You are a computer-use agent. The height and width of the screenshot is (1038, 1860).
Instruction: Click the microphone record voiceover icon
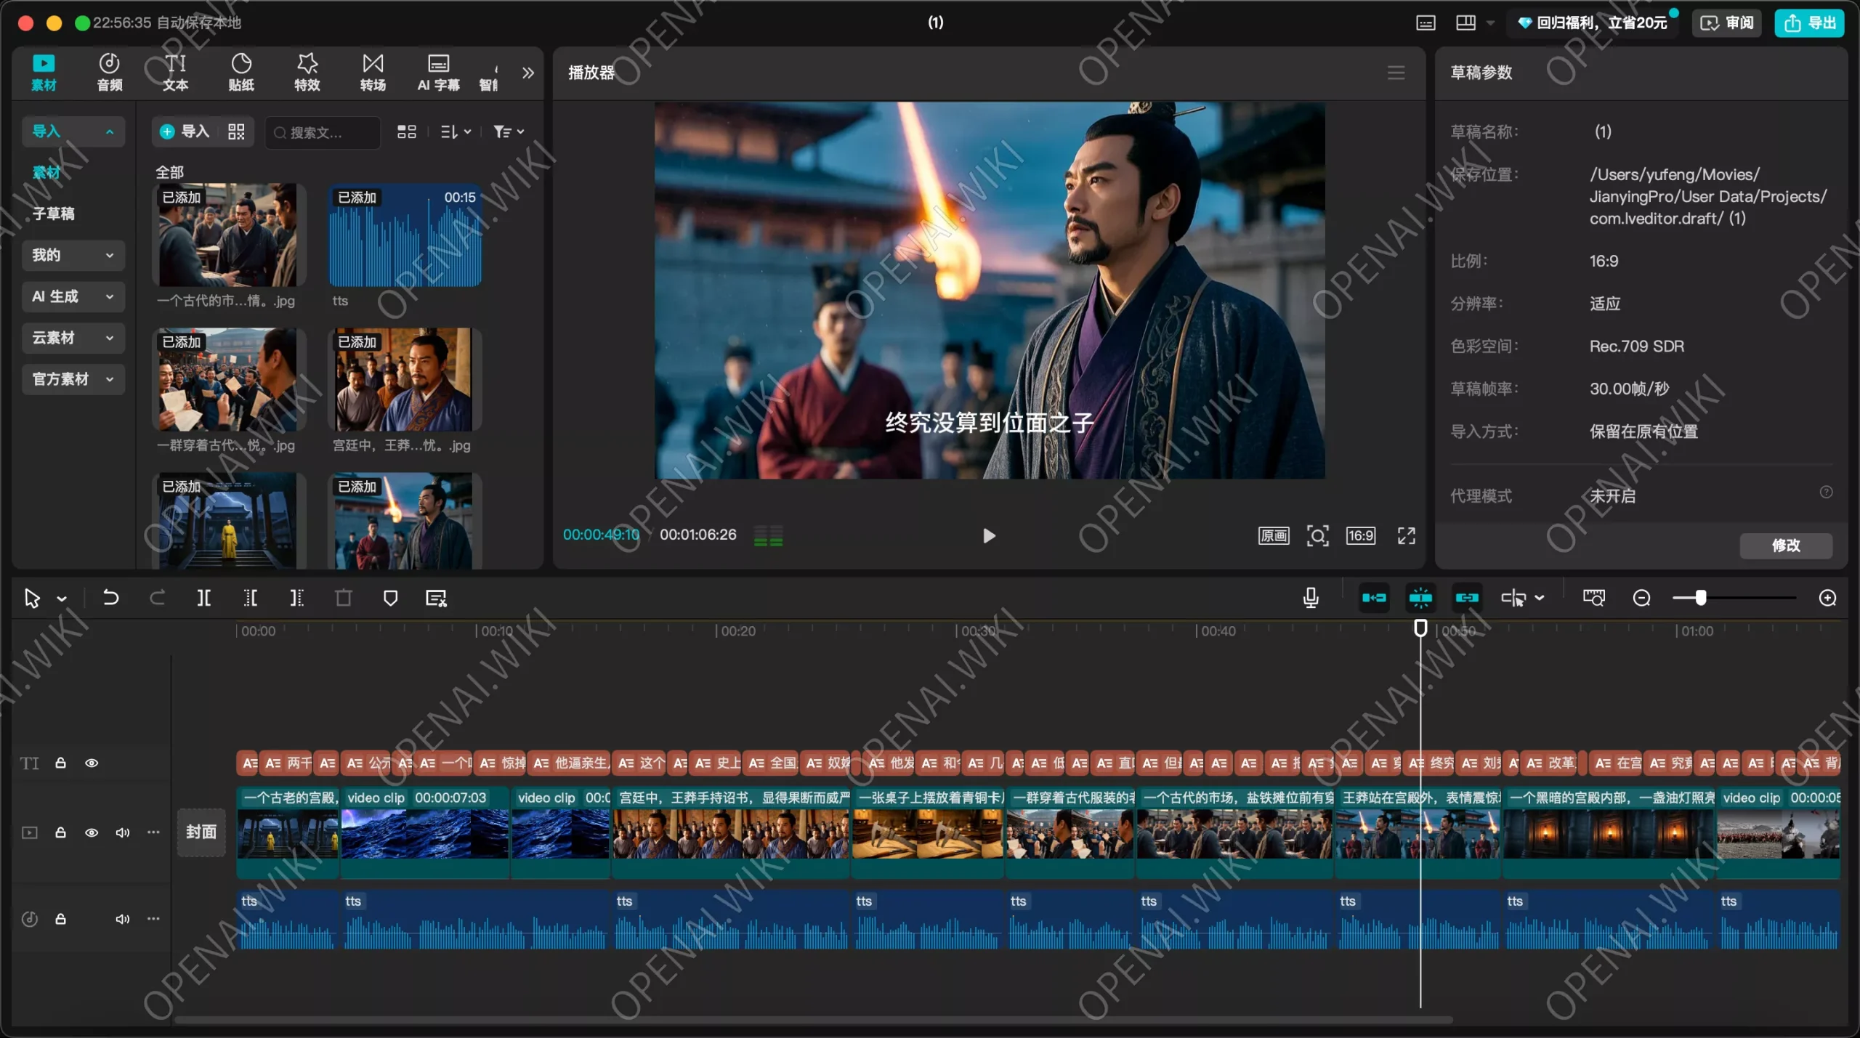point(1311,598)
